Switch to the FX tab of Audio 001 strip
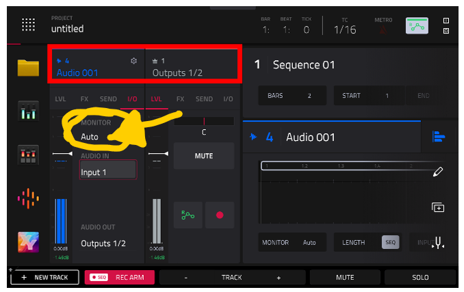 pos(84,99)
